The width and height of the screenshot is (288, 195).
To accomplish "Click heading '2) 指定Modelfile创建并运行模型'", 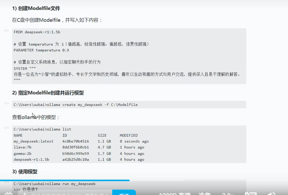I will (x=48, y=93).
